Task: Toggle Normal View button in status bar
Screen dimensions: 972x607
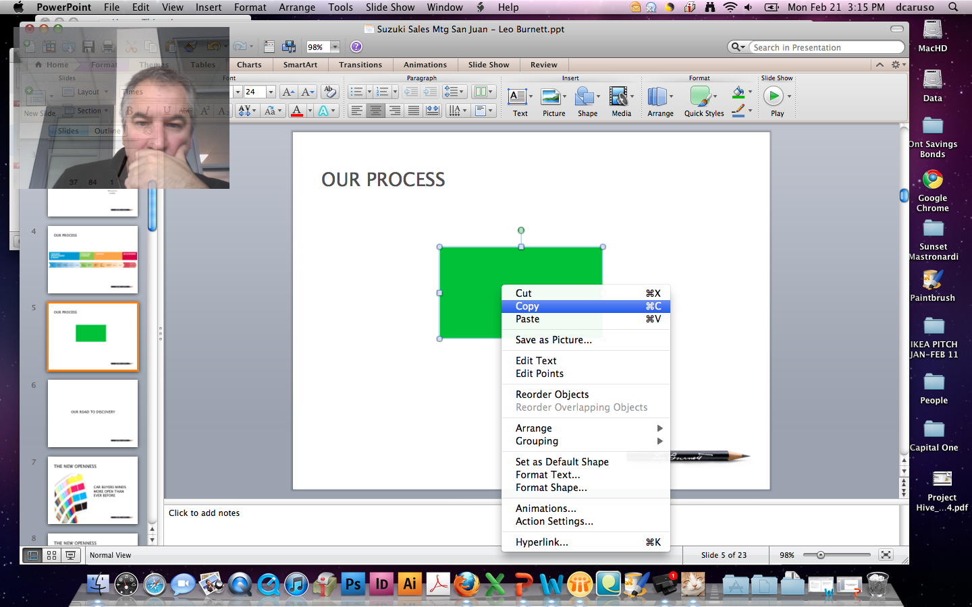Action: click(32, 555)
